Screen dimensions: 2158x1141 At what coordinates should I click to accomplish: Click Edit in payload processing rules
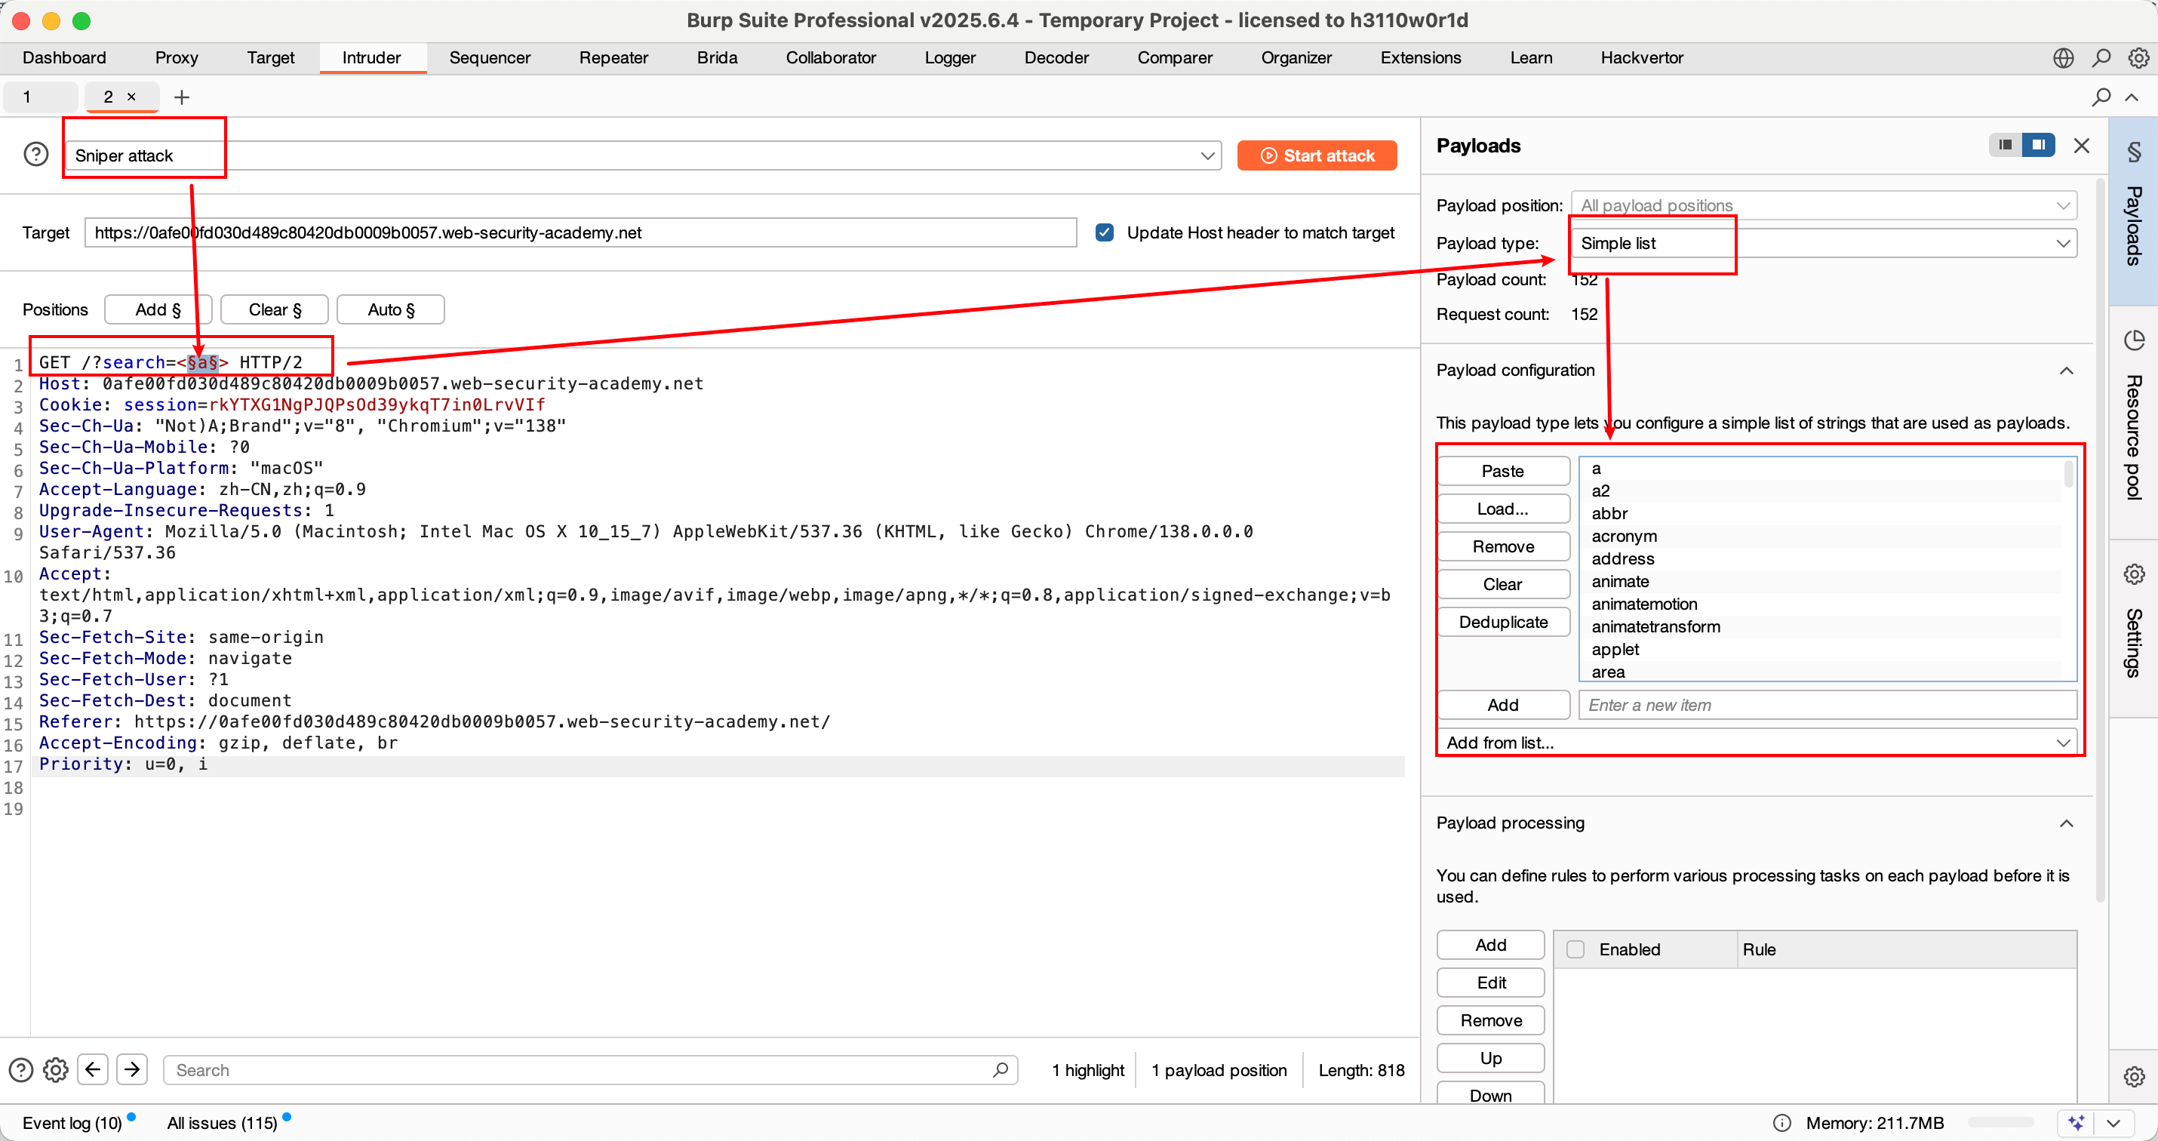(1491, 983)
